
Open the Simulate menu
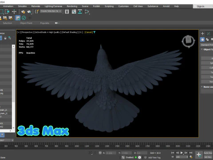[22, 6]
